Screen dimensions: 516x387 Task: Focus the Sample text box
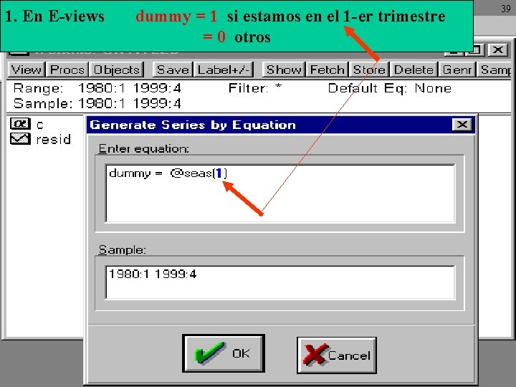coord(280,282)
